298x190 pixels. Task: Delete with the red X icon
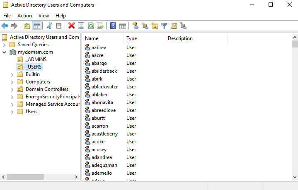pos(71,26)
